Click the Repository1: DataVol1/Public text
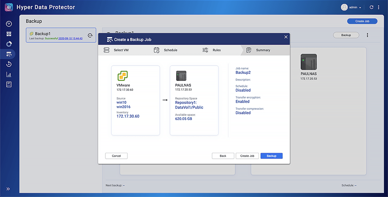Viewport: 388px width, 197px height. pyautogui.click(x=189, y=105)
